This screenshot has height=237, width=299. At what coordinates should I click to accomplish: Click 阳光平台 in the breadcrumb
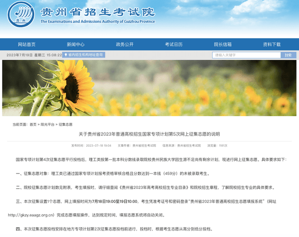pos(48,125)
